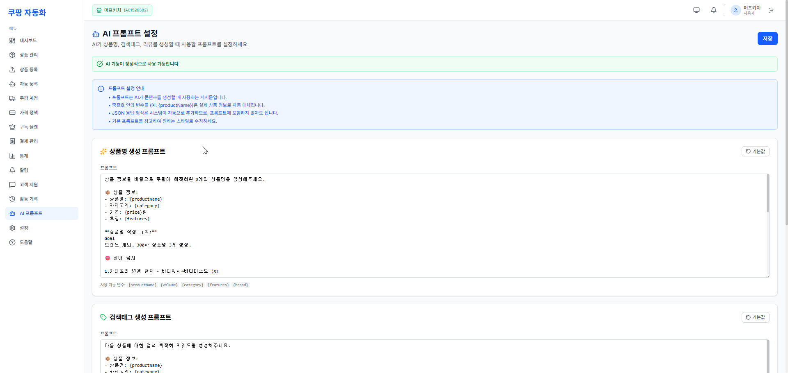Click the {volume} variable chip
The height and width of the screenshot is (373, 788).
click(169, 285)
